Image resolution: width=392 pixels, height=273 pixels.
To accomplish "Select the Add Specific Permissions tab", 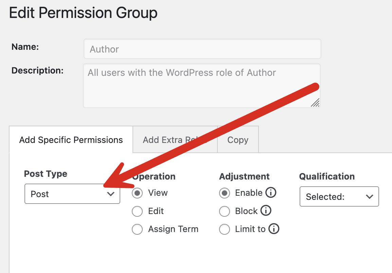I will 70,139.
